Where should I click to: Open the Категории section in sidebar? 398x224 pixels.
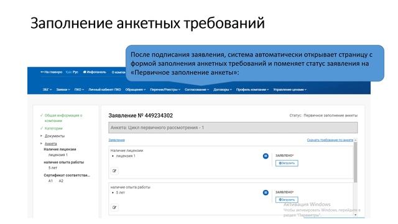53,128
